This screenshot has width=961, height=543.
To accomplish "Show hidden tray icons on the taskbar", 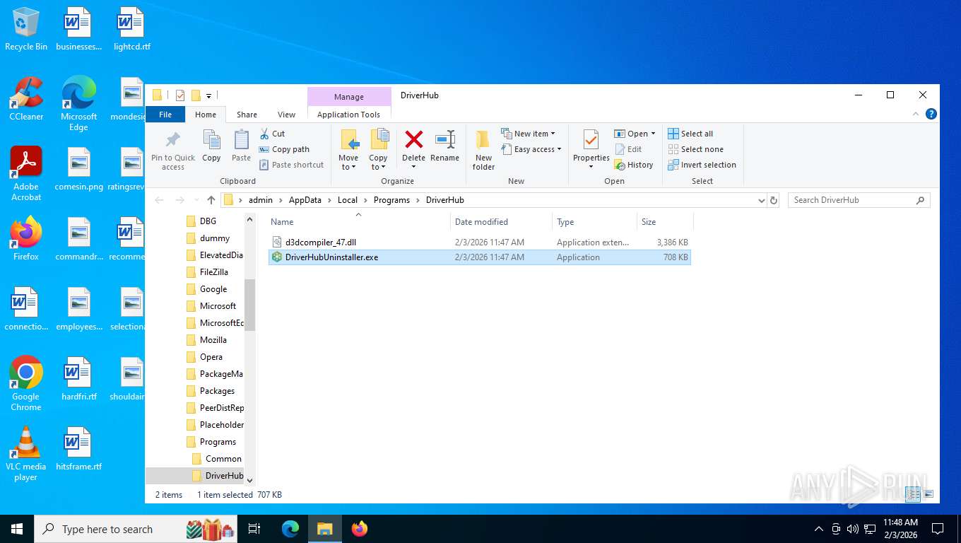I will 819,529.
